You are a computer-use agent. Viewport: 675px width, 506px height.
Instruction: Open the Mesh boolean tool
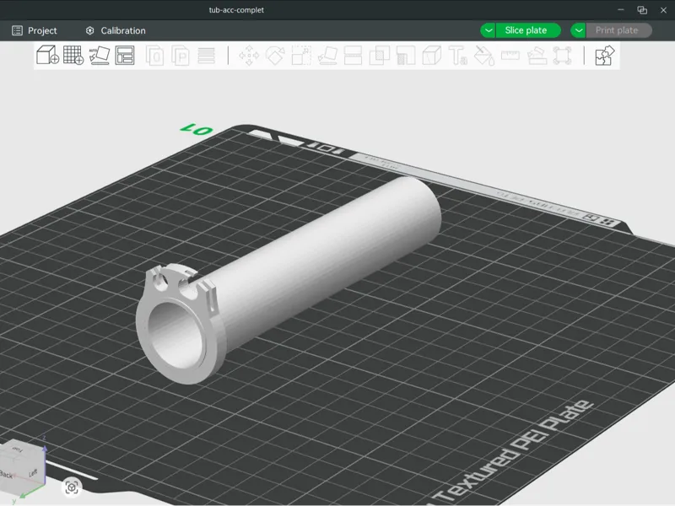coord(380,56)
